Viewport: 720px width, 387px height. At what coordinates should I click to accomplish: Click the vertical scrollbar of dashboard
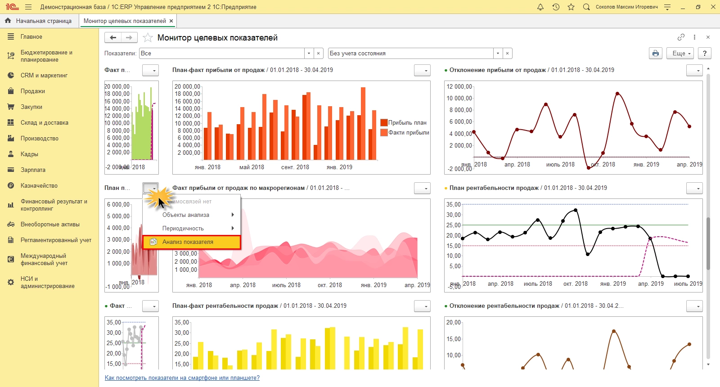(x=708, y=243)
